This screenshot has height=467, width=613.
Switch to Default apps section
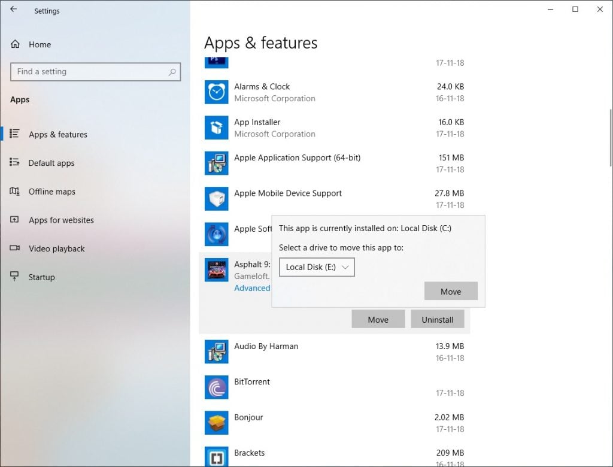[x=51, y=163]
